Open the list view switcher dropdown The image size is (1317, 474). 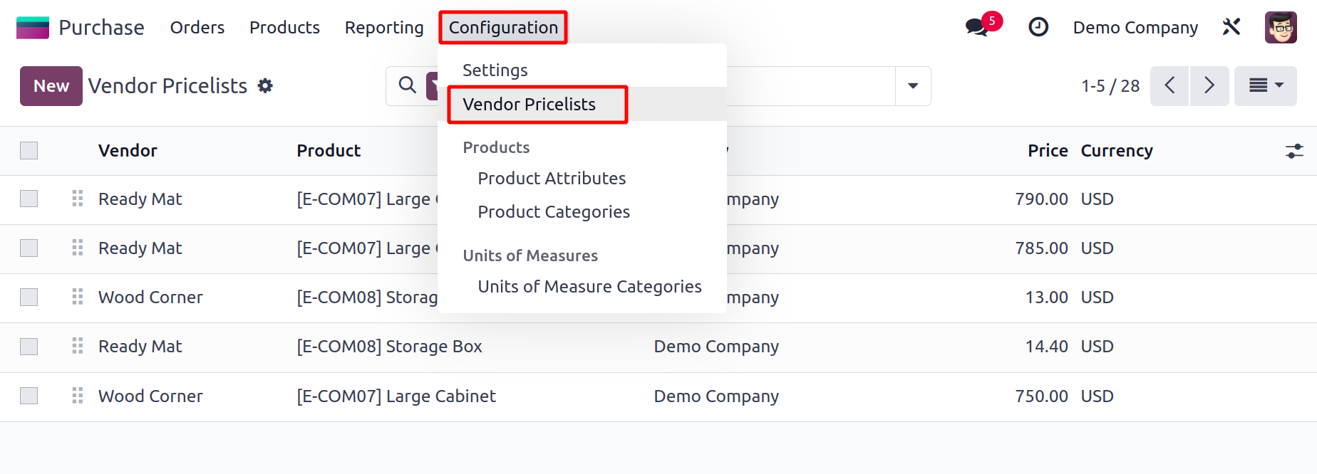coord(1265,86)
